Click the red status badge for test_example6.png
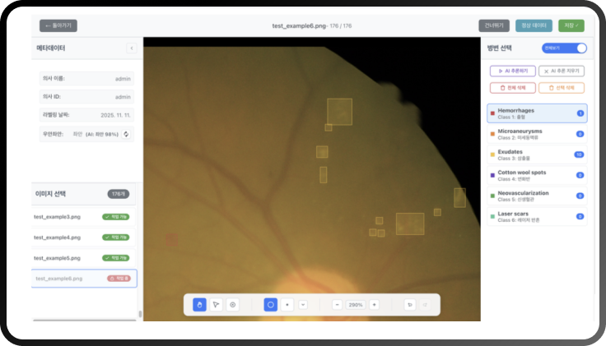606x346 pixels. click(x=119, y=279)
